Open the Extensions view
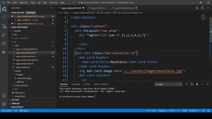 coord(4,43)
